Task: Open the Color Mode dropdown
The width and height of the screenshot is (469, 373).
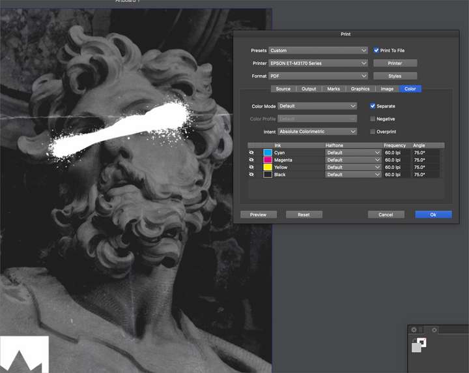Action: [x=317, y=106]
